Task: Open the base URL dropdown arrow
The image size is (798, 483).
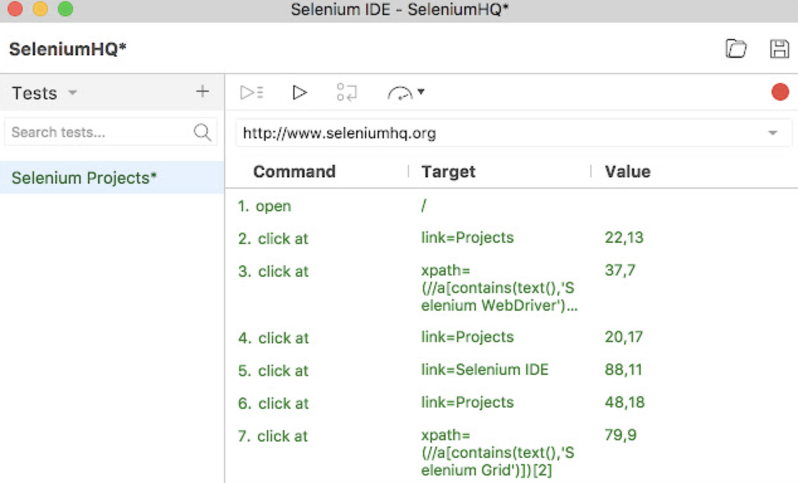Action: (x=773, y=133)
